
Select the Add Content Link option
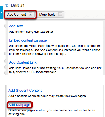pos(23,62)
